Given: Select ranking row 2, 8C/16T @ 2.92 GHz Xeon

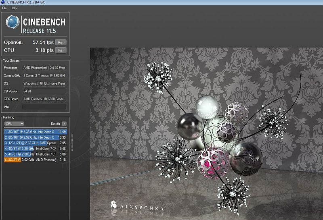Looking at the screenshot, I should pos(35,137).
